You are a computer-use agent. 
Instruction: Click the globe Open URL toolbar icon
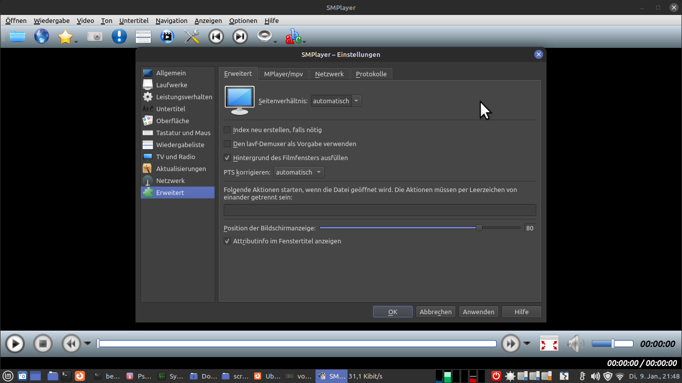[41, 36]
